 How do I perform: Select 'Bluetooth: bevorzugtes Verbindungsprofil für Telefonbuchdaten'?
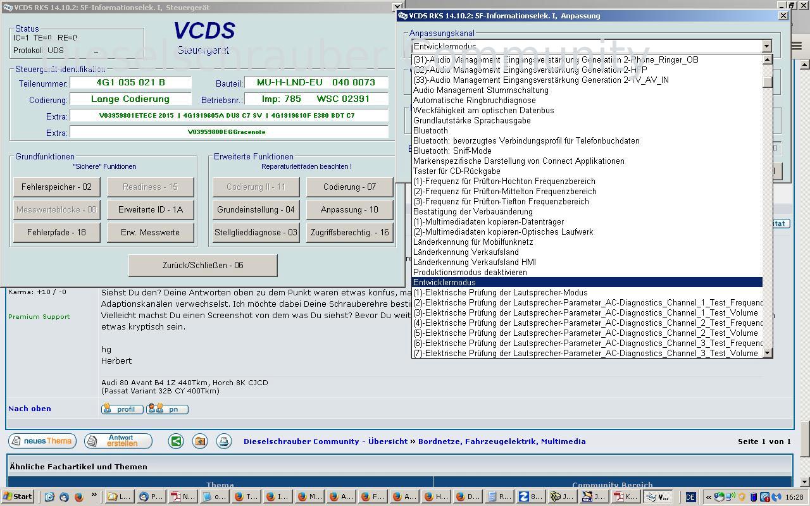pos(587,140)
